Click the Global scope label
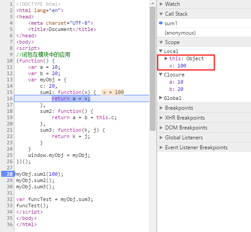 click(172, 98)
